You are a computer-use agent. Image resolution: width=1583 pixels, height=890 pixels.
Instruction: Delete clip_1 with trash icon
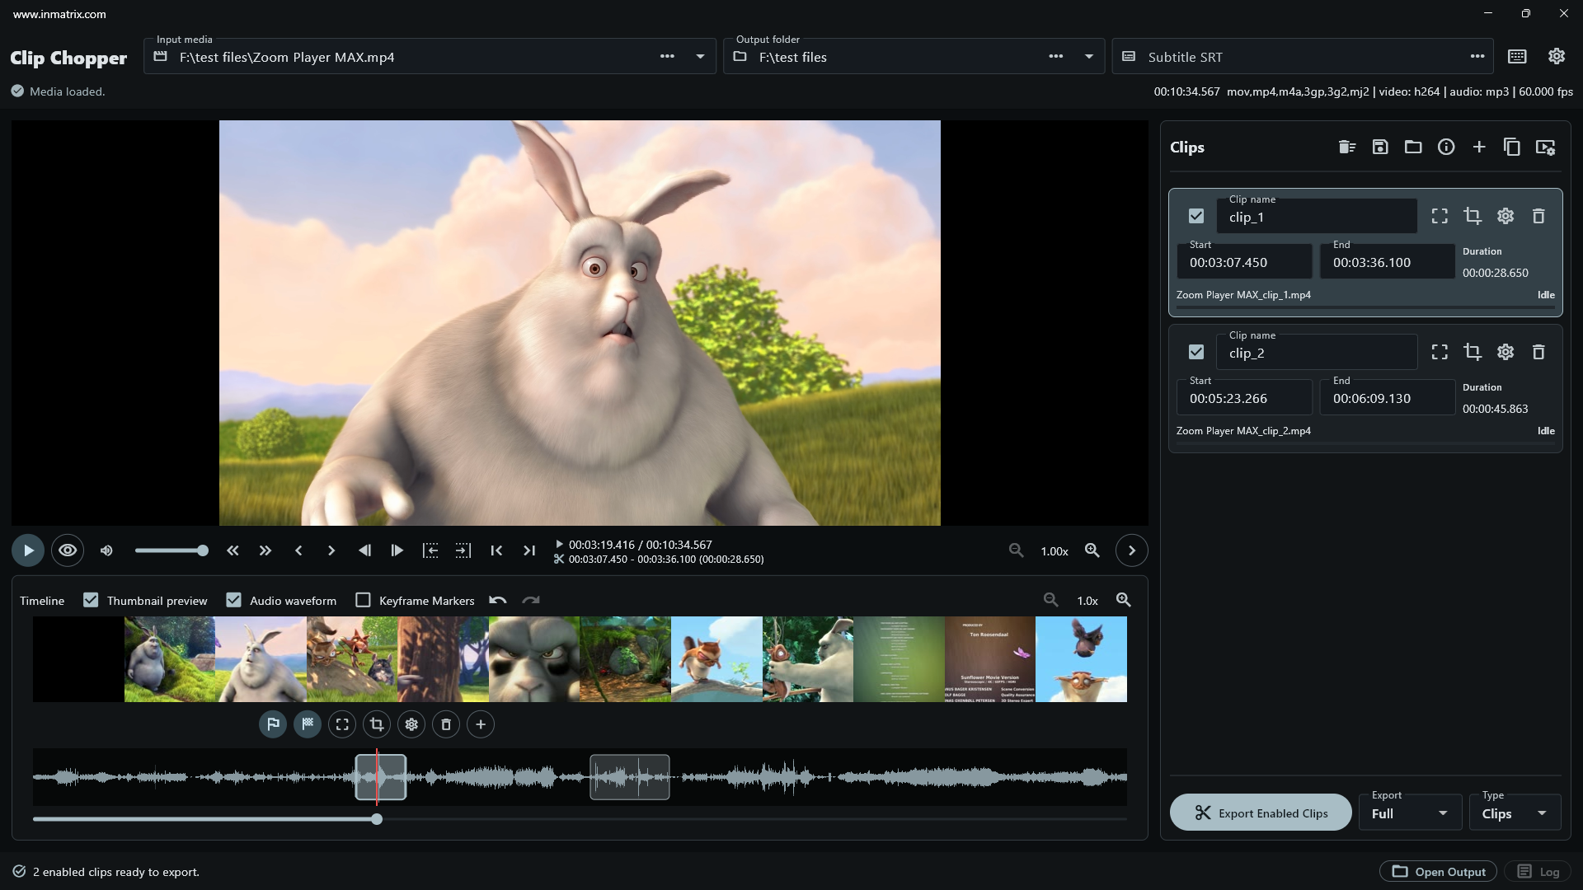click(1538, 216)
